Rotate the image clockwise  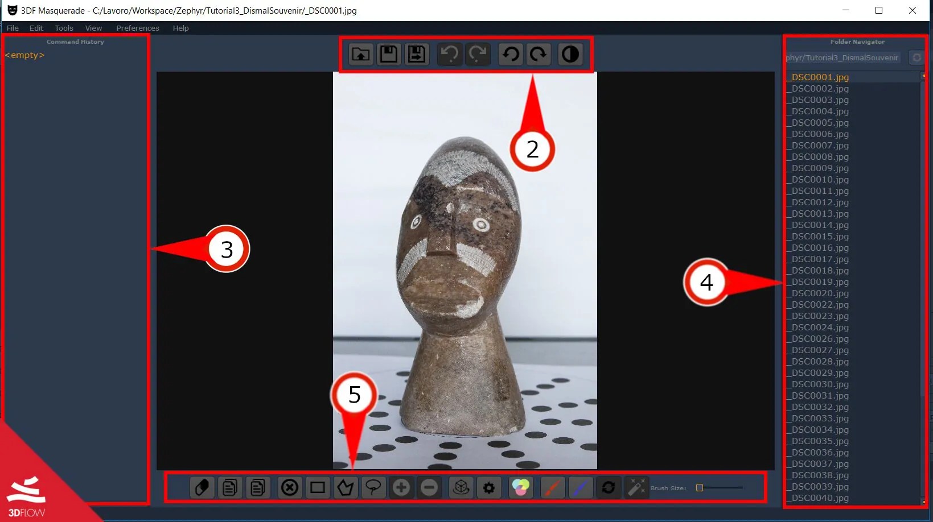point(538,54)
